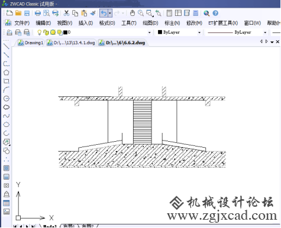Select the Spline tool in the draw toolbar
Viewport: 281px width, 228px height.
click(7, 116)
